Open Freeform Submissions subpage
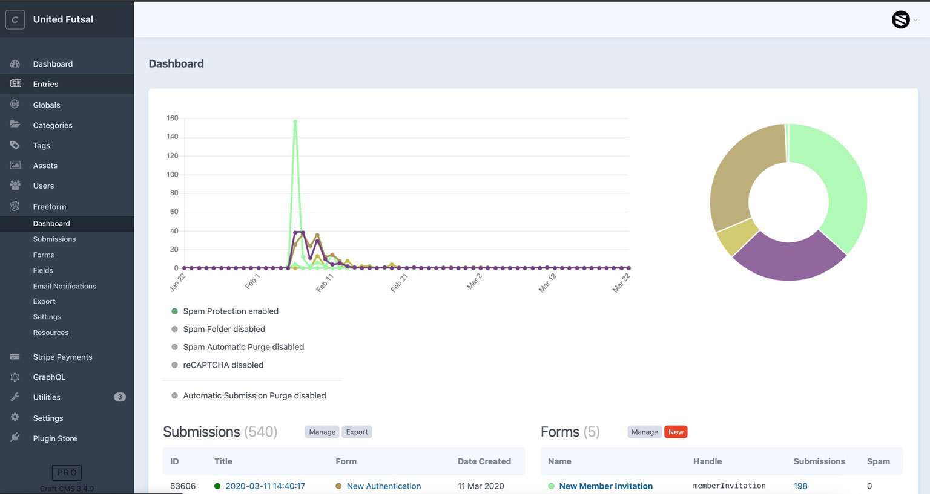This screenshot has width=930, height=494. point(54,239)
